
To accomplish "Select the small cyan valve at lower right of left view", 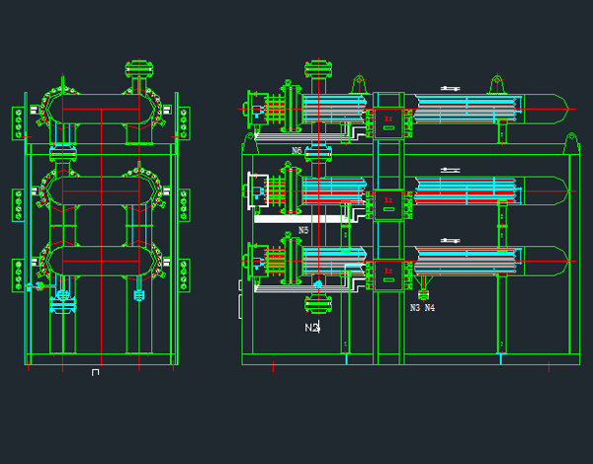I will pyautogui.click(x=138, y=294).
